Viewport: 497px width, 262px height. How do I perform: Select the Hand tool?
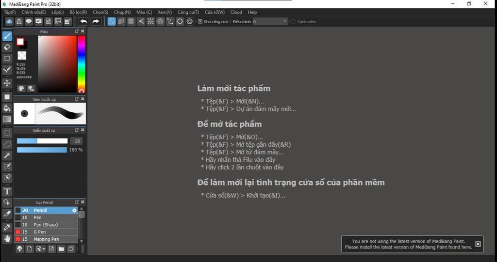(7, 238)
